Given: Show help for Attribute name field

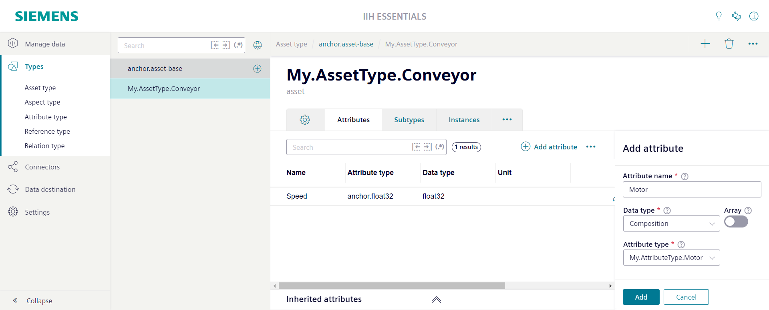Looking at the screenshot, I should point(685,176).
